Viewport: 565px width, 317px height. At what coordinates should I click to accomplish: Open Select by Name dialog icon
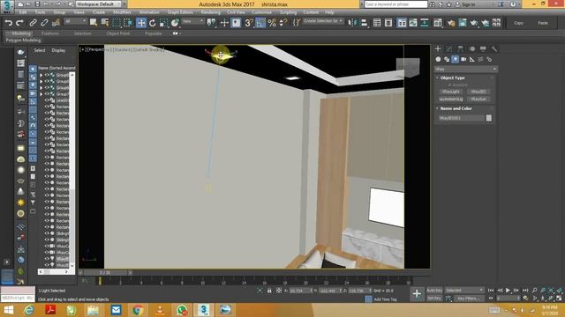pos(105,23)
